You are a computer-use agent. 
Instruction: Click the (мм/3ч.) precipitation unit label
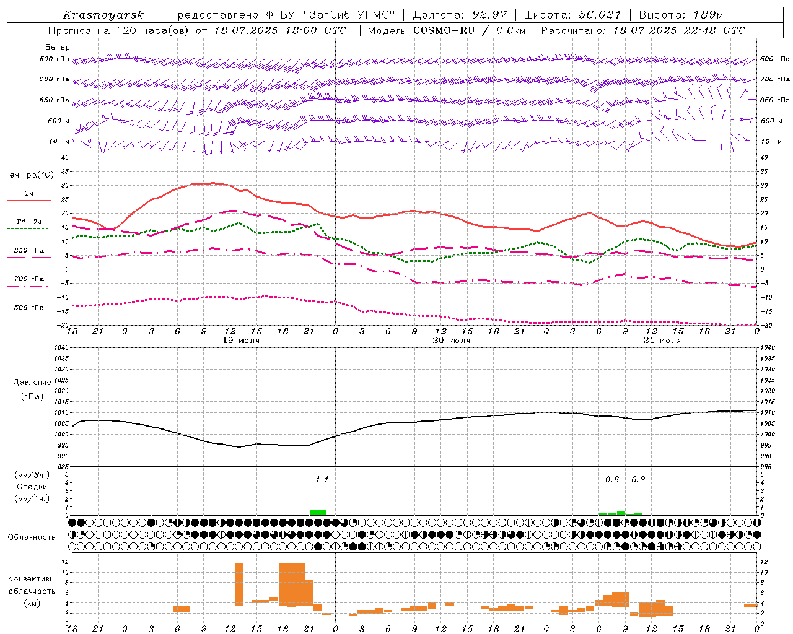tap(32, 475)
